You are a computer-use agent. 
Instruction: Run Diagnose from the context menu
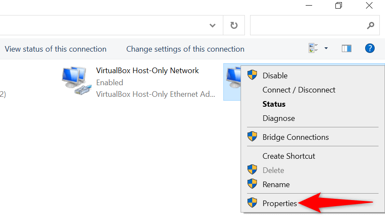pos(279,118)
